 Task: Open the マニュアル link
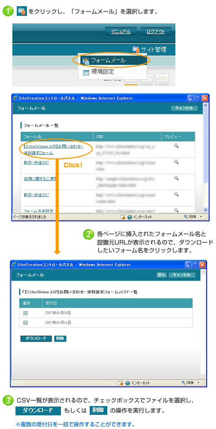(121, 32)
